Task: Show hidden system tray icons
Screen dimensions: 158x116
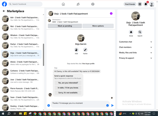Action: pyautogui.click(x=130, y=113)
